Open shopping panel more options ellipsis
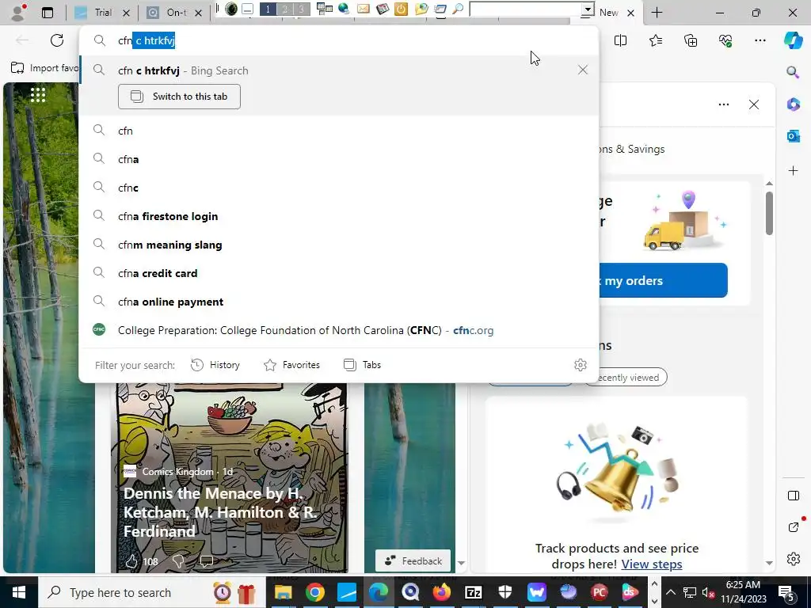The width and height of the screenshot is (811, 608). coord(724,104)
